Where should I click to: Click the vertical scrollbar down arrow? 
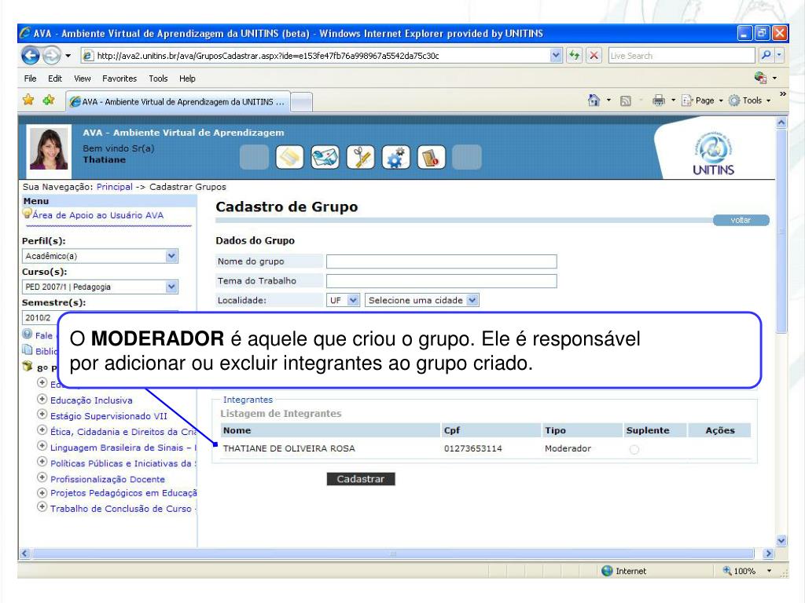[x=781, y=540]
